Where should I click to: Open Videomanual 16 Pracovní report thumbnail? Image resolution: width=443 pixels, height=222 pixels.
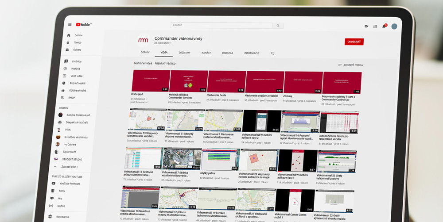[x=301, y=122]
